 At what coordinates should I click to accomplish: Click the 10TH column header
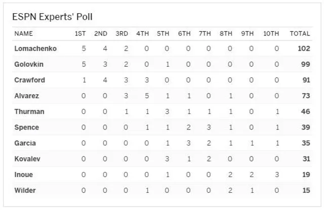(271, 34)
